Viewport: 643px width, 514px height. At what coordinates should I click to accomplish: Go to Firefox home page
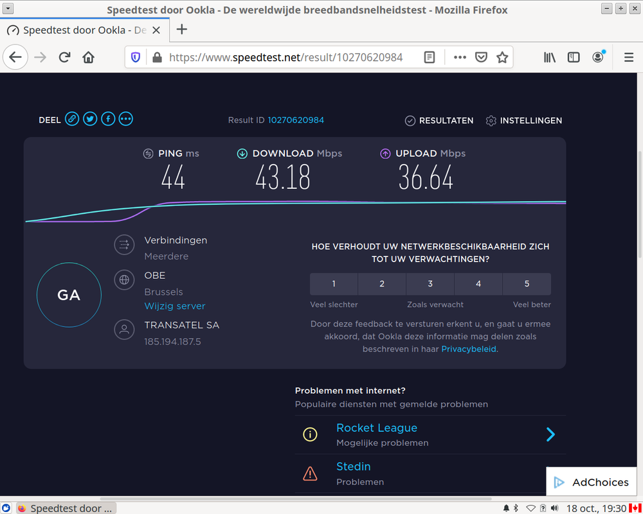tap(88, 57)
